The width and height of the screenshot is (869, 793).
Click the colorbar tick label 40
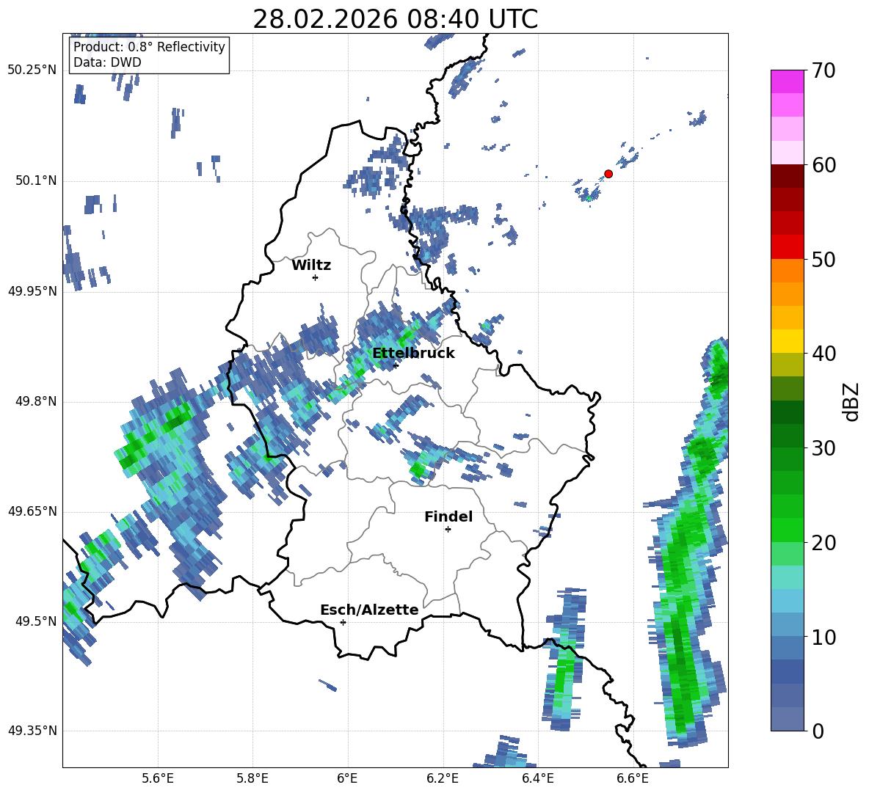coord(823,354)
